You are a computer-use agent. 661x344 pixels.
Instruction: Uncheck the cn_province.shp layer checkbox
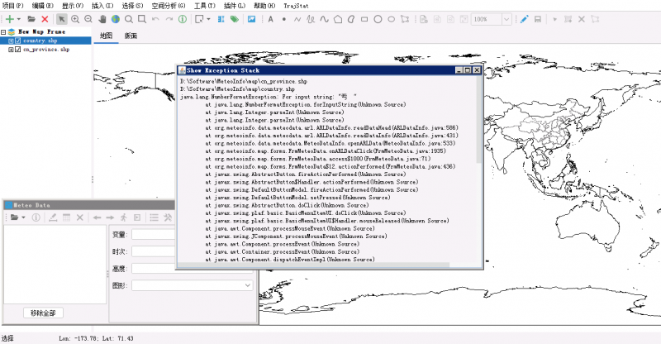coord(18,50)
